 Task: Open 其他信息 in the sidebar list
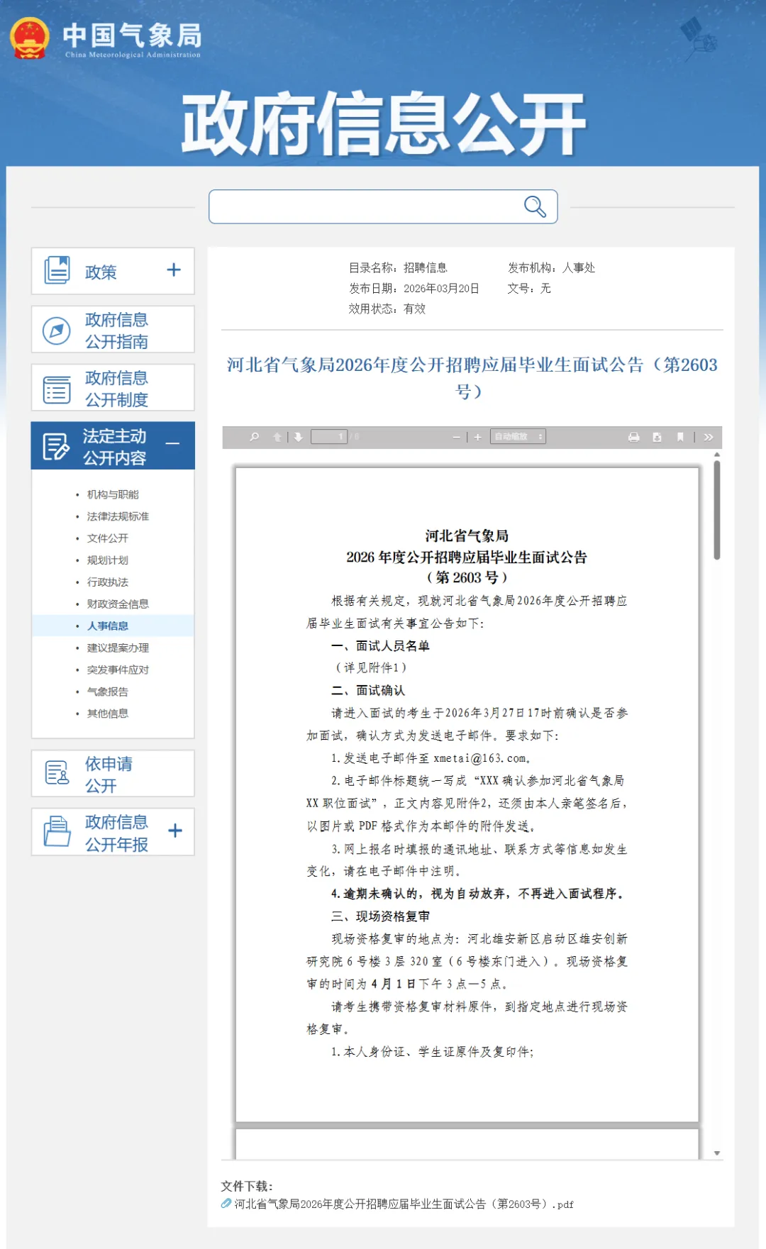[x=107, y=714]
